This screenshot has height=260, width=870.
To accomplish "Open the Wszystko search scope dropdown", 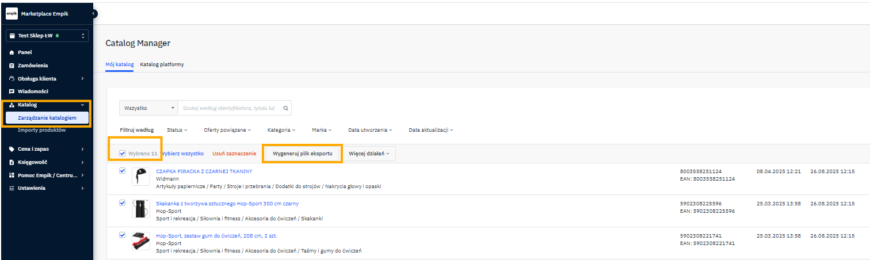I will (x=148, y=108).
